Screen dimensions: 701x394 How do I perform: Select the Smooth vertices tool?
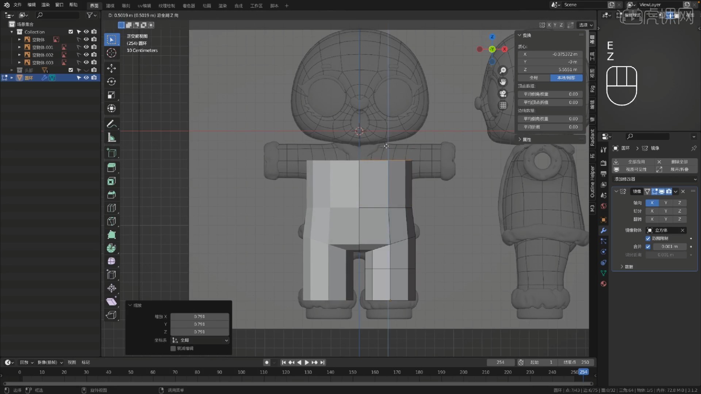pos(112,262)
